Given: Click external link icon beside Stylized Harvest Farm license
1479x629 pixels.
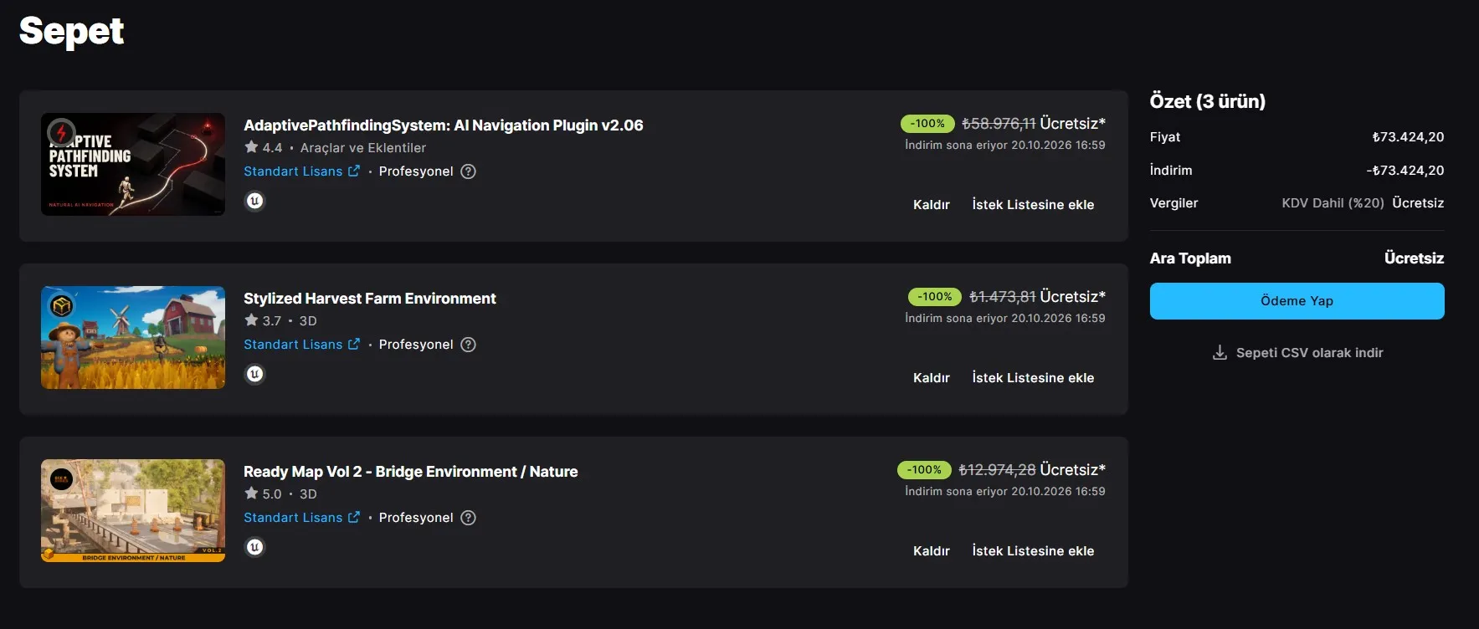Looking at the screenshot, I should (354, 344).
